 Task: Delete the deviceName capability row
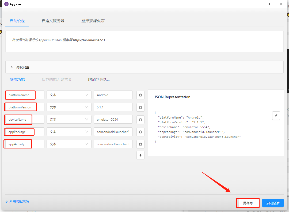(140, 120)
